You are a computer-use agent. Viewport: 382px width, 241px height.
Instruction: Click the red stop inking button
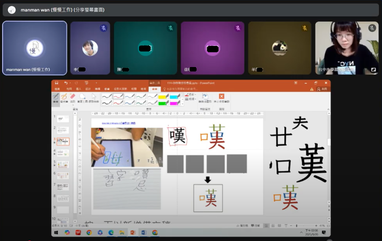[221, 97]
